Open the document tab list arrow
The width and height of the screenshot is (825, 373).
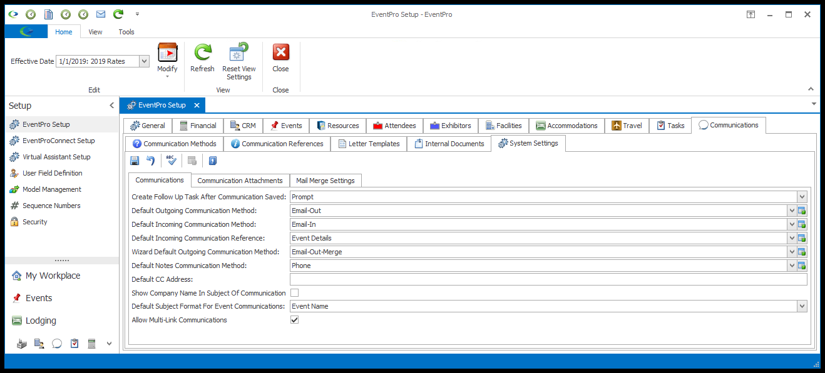point(813,104)
